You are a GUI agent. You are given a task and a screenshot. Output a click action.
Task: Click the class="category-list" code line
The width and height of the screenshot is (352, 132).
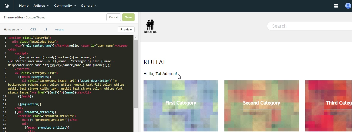(x=36, y=73)
